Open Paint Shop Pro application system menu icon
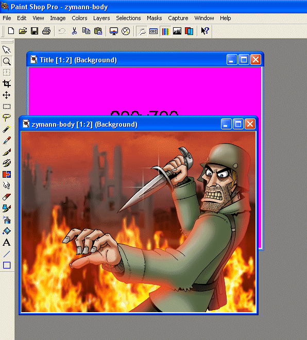Viewport: 307px width, 340px height. [4, 6]
